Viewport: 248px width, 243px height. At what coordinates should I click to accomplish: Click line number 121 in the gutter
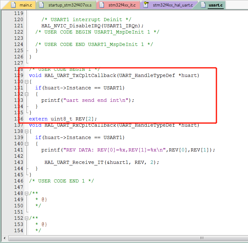tap(19, 26)
